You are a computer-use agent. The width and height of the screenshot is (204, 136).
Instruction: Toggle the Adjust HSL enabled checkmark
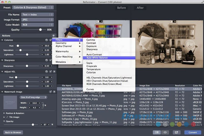click(50, 72)
